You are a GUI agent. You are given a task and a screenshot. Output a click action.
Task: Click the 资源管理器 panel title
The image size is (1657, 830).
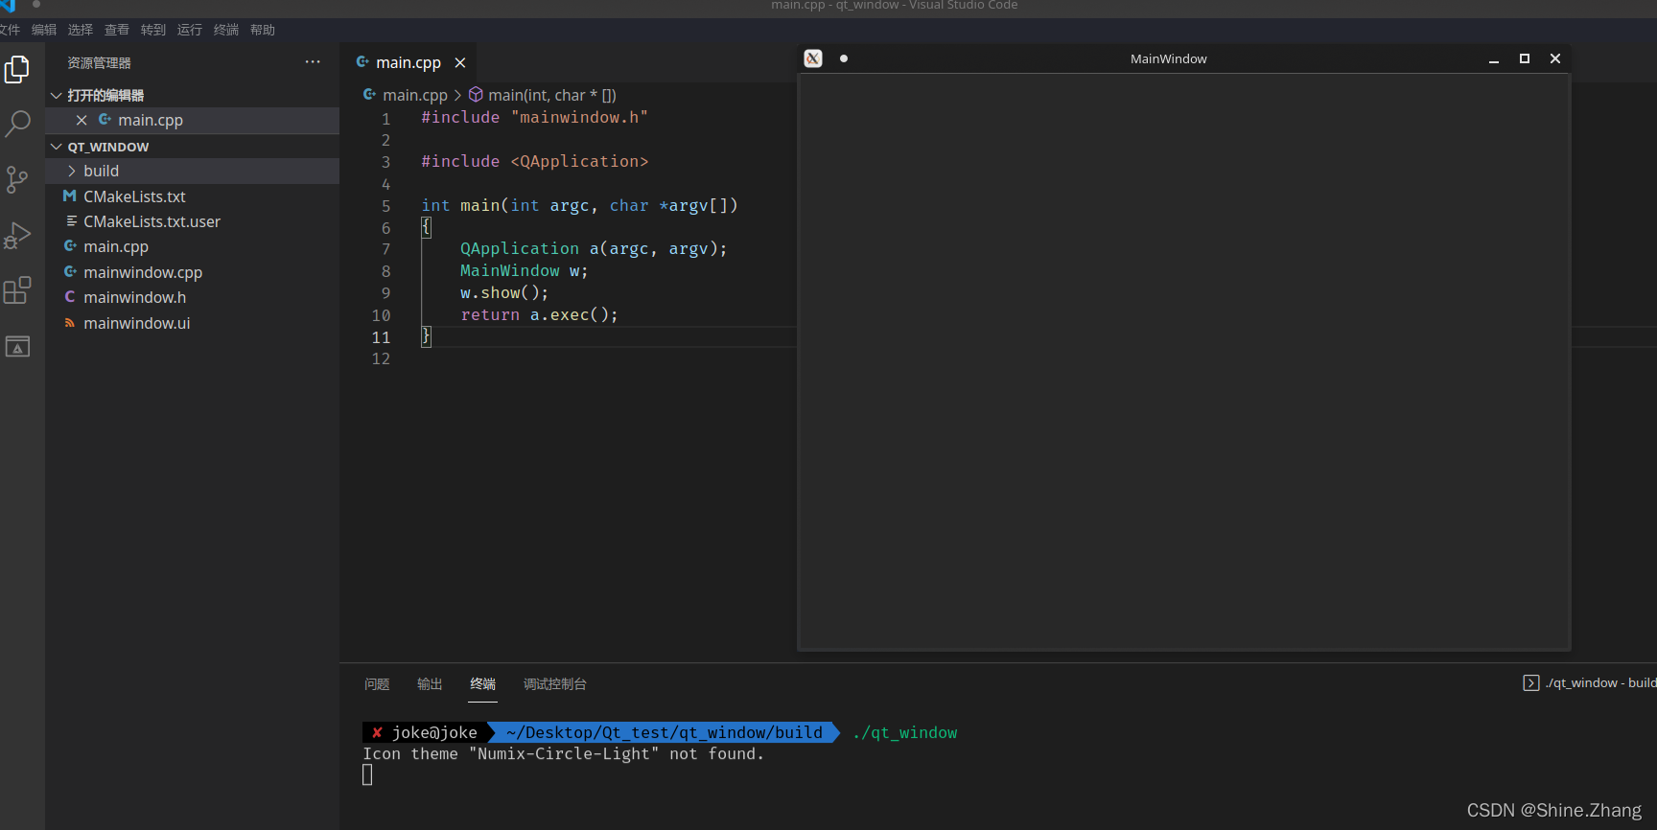tap(99, 62)
